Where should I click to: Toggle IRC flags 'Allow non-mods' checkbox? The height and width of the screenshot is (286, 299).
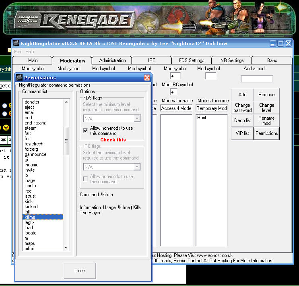[85, 179]
